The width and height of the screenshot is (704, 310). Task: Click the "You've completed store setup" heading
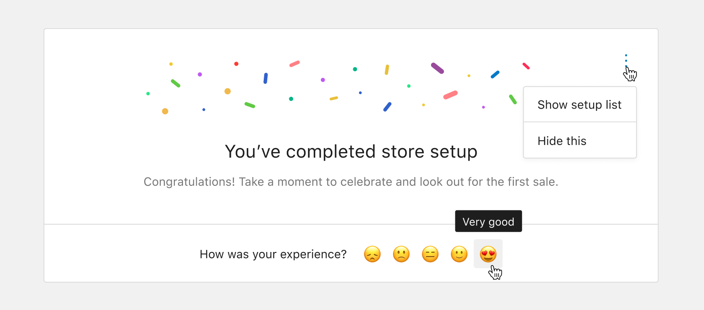[351, 152]
